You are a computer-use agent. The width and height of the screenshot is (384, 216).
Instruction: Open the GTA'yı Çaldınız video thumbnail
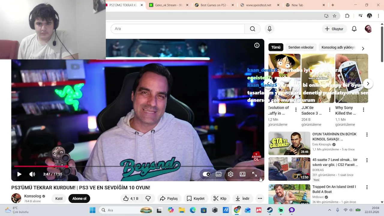pyautogui.click(x=289, y=143)
